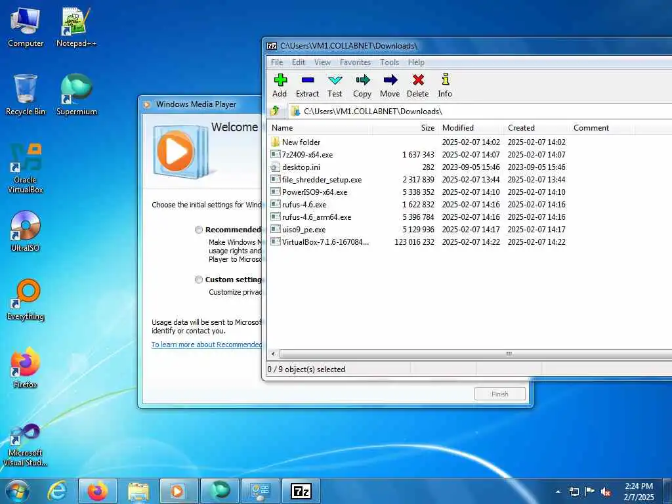Select Microsoft Visual Studio desktop shortcut
The width and height of the screenshot is (672, 504).
(26, 445)
